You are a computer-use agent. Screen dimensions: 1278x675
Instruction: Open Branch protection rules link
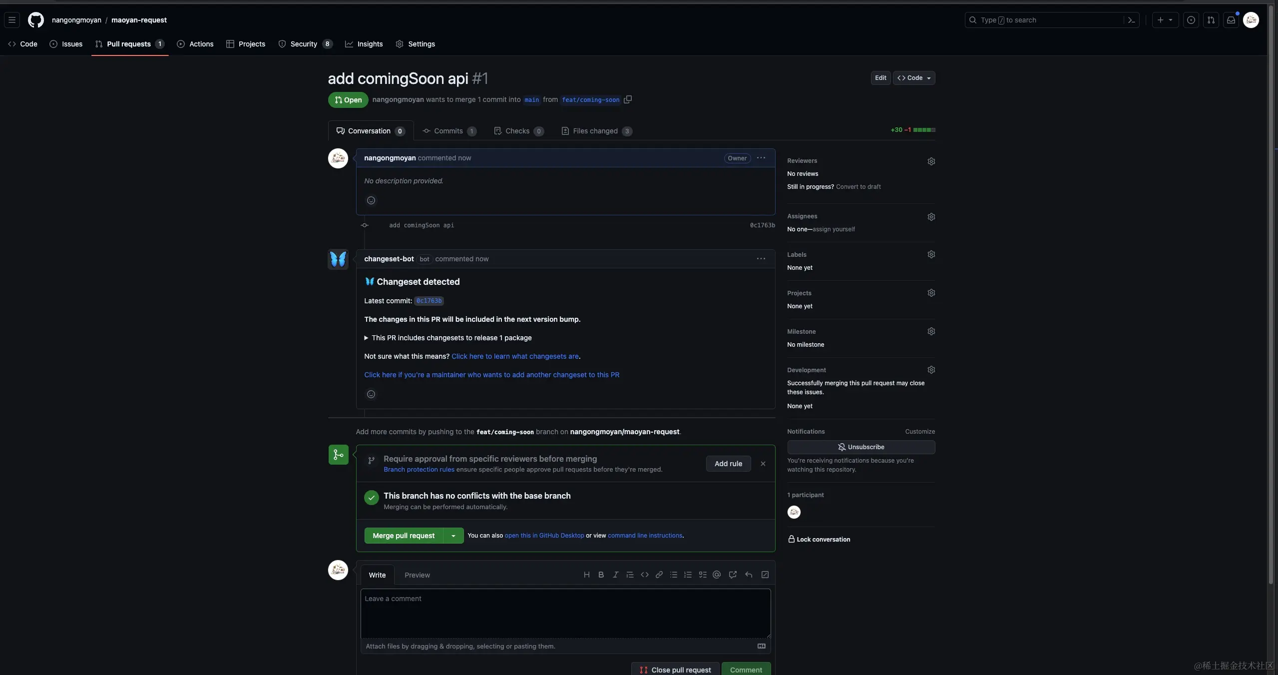click(419, 469)
